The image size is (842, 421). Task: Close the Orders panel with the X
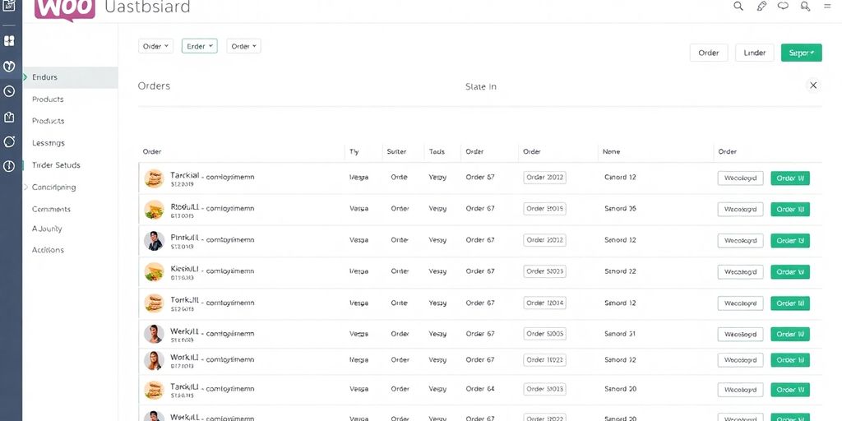pos(813,86)
